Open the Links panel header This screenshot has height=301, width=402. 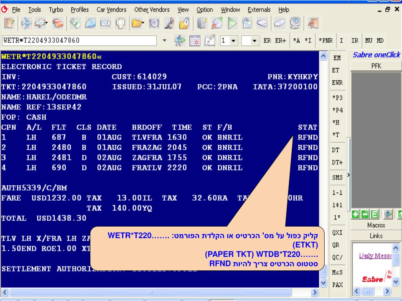tap(376, 236)
